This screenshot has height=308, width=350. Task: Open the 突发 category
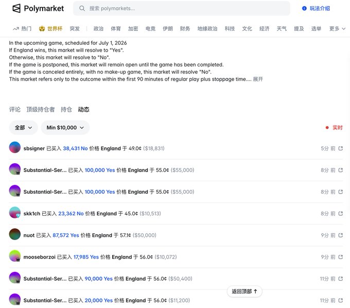coord(75,29)
